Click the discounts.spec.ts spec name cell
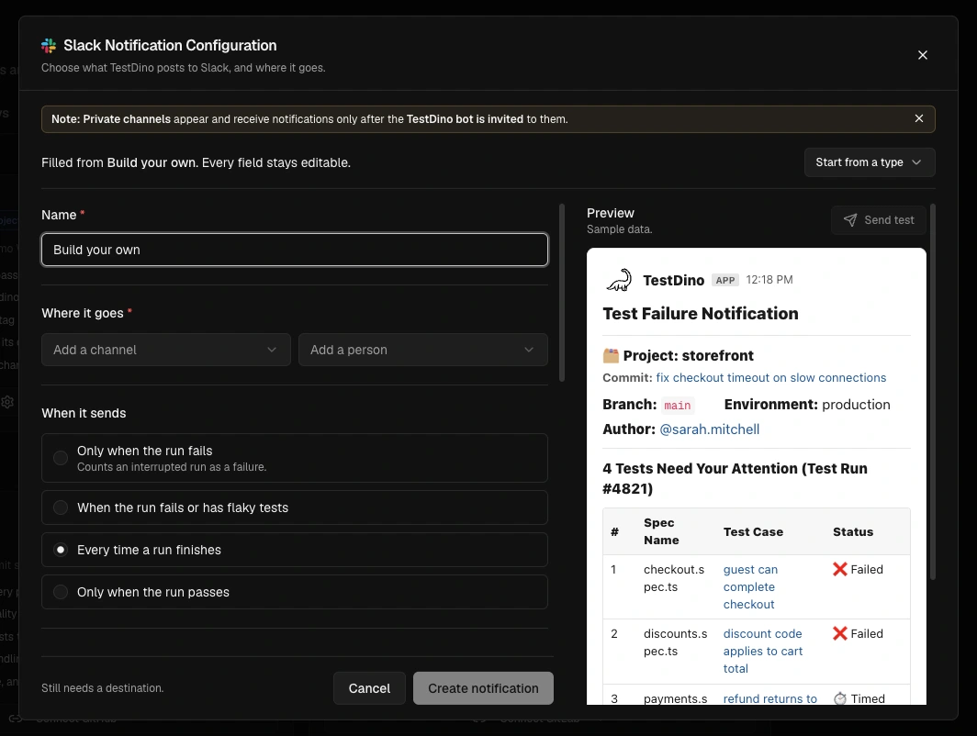 click(676, 642)
